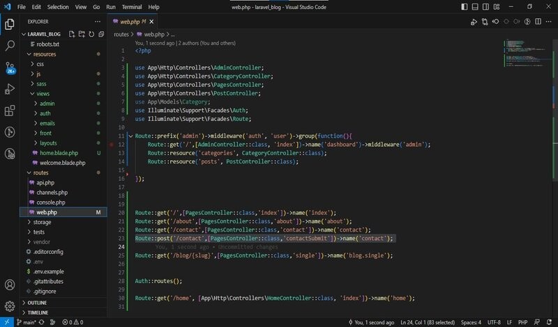Click LF end of line sequence

pos(509,322)
